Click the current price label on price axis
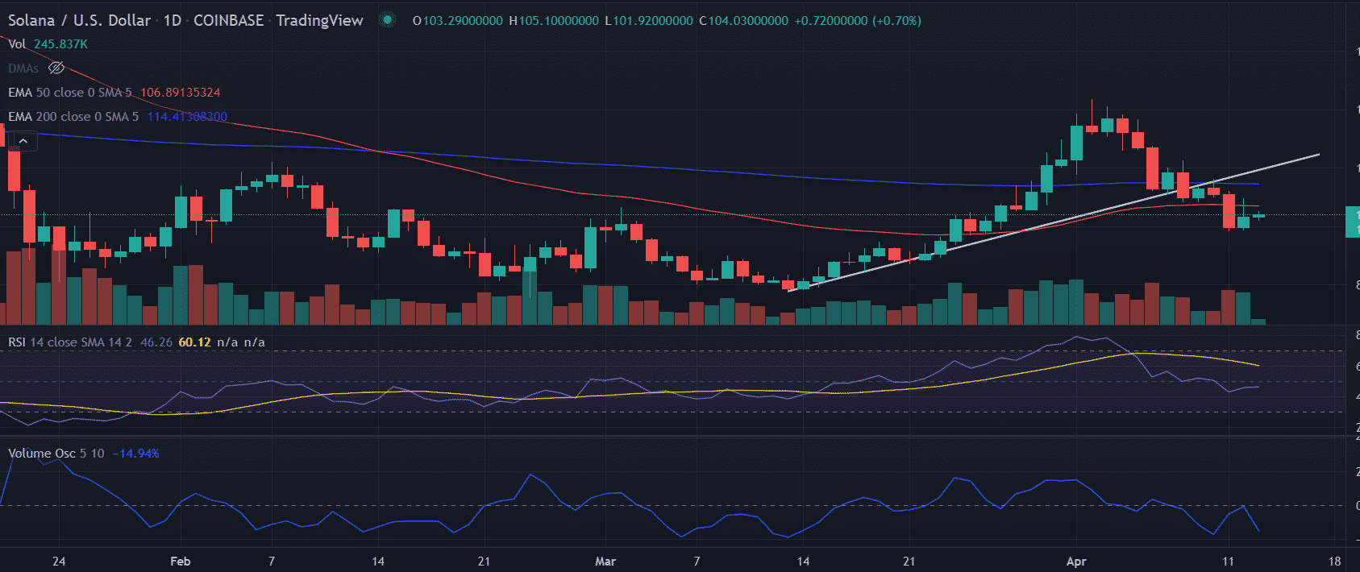 click(1352, 222)
